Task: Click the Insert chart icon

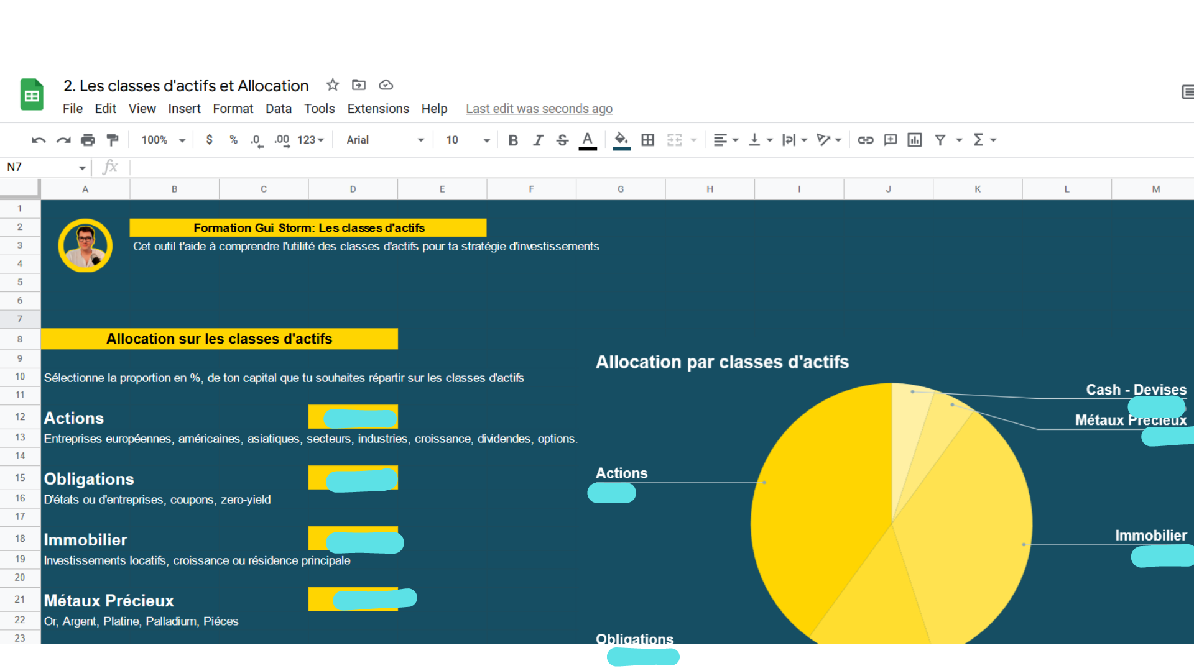Action: pyautogui.click(x=914, y=140)
